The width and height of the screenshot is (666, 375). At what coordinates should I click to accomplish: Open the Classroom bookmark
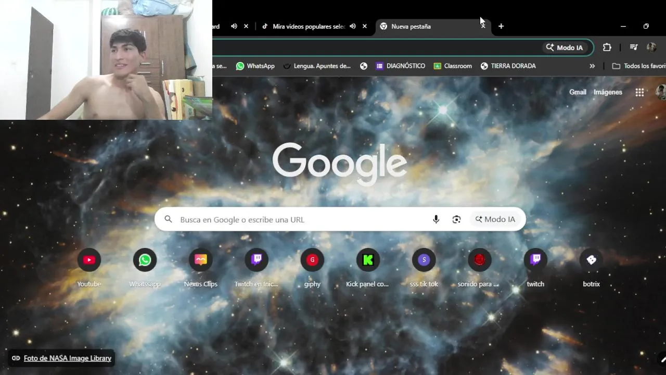pos(453,66)
